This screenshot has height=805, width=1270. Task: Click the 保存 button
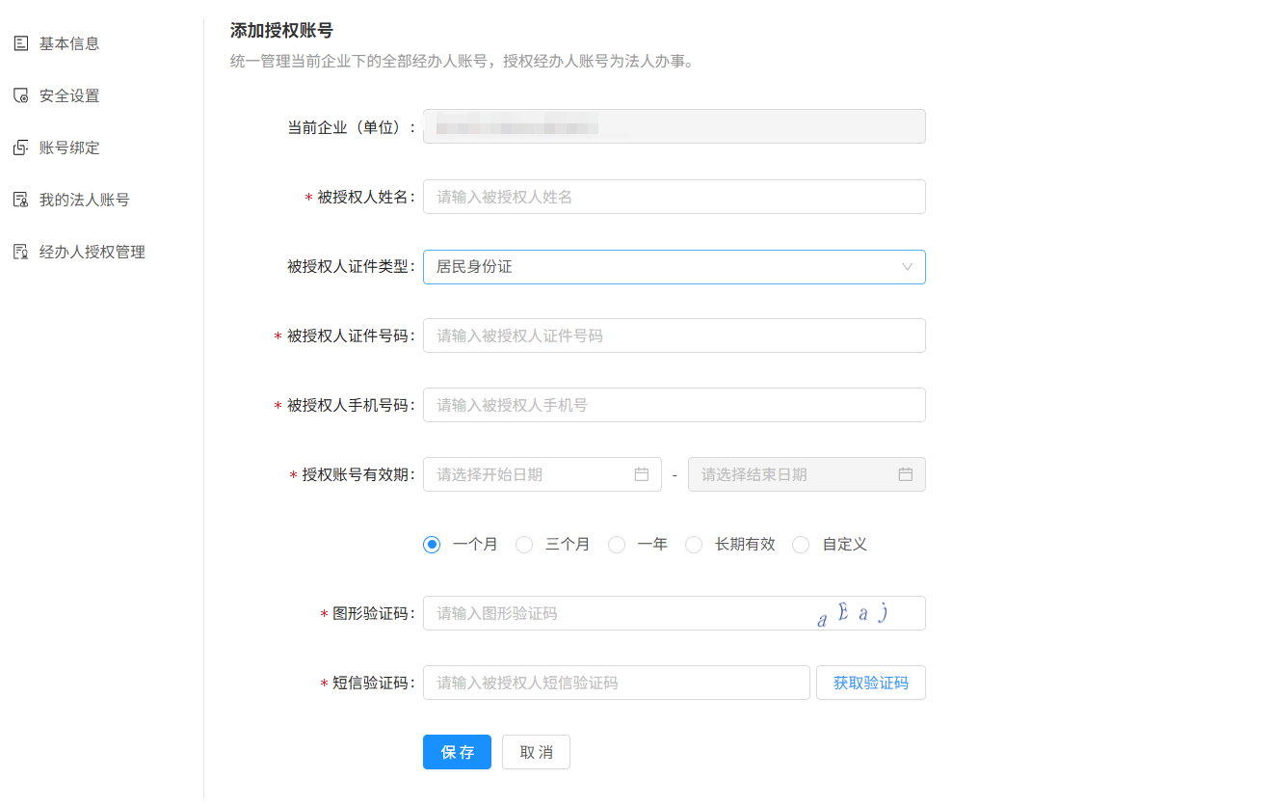[457, 752]
